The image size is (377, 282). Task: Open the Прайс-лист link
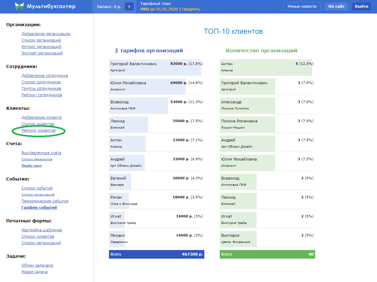(32, 166)
